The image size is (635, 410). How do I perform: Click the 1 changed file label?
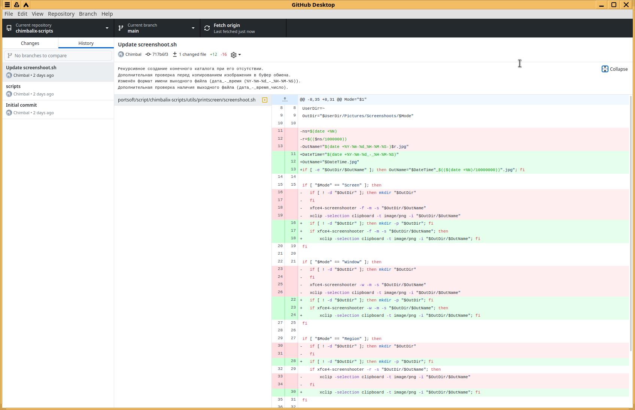[x=192, y=54]
